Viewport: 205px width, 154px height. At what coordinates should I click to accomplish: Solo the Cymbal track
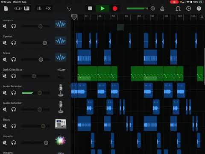click(14, 43)
